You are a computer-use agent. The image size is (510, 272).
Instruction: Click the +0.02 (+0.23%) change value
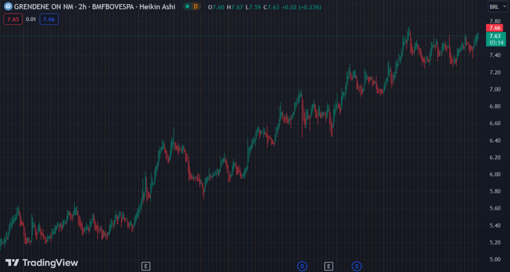pyautogui.click(x=301, y=7)
